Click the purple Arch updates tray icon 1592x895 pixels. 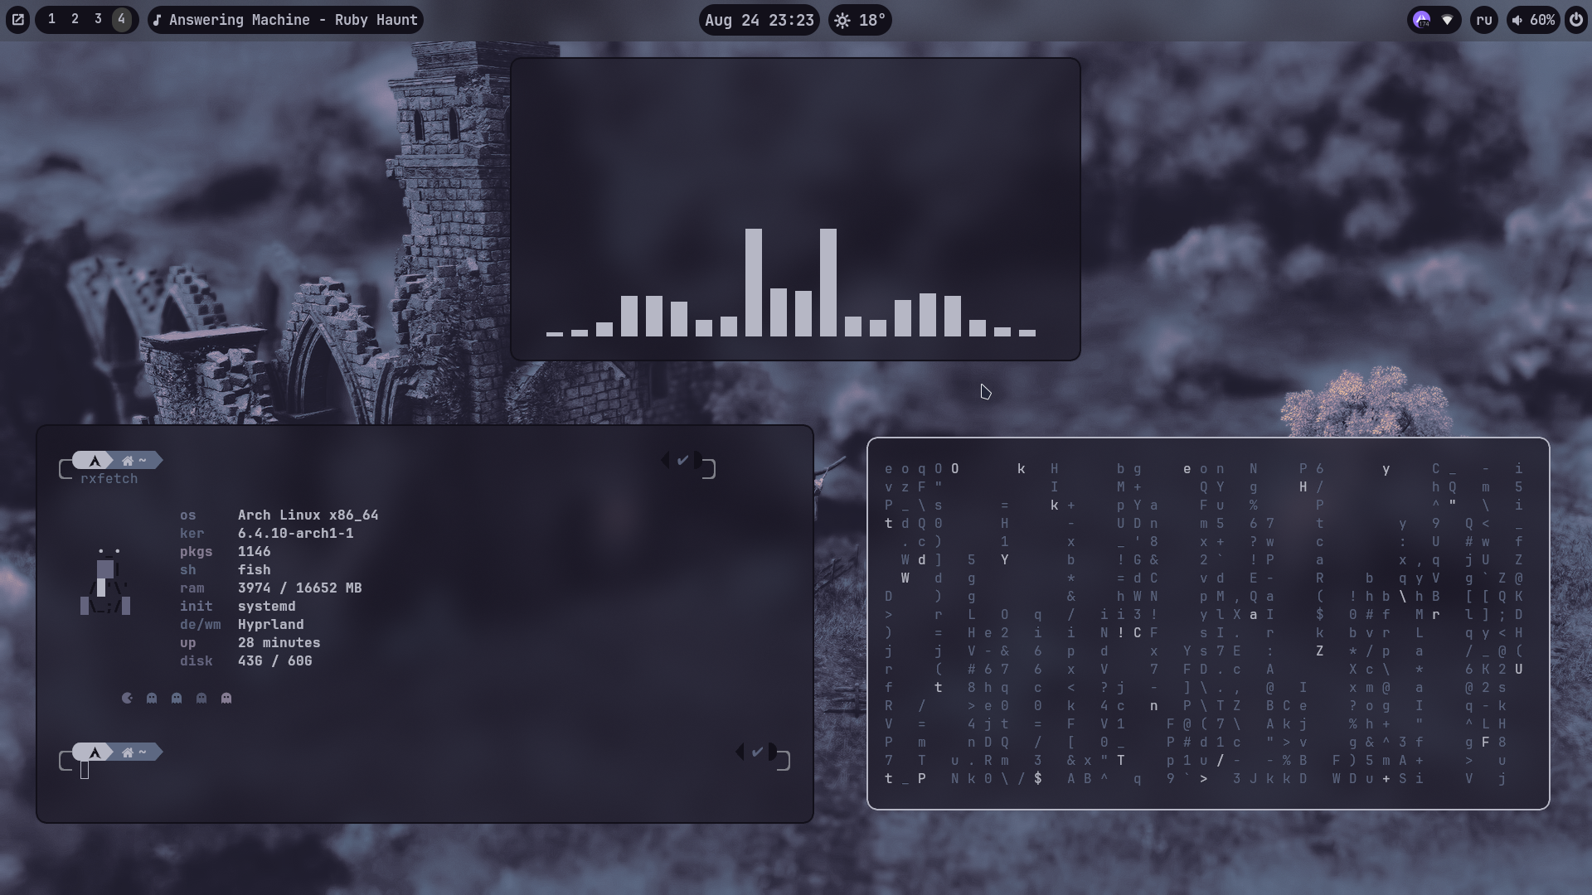coord(1422,20)
